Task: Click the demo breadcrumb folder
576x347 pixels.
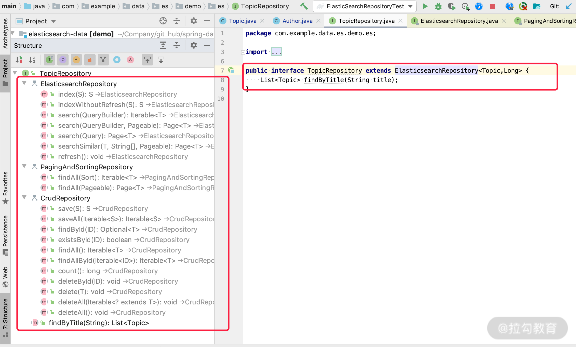Action: [192, 6]
